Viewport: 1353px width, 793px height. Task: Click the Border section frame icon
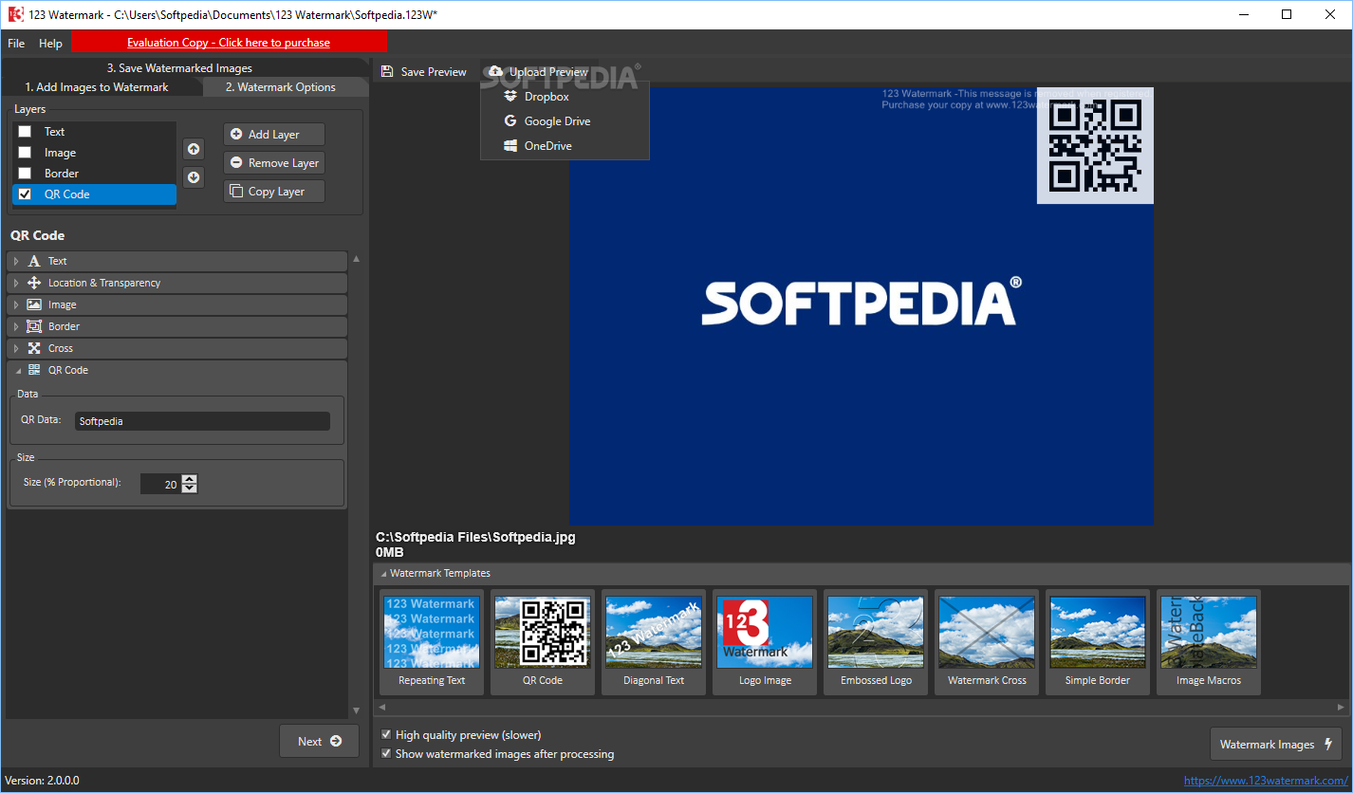tap(34, 326)
